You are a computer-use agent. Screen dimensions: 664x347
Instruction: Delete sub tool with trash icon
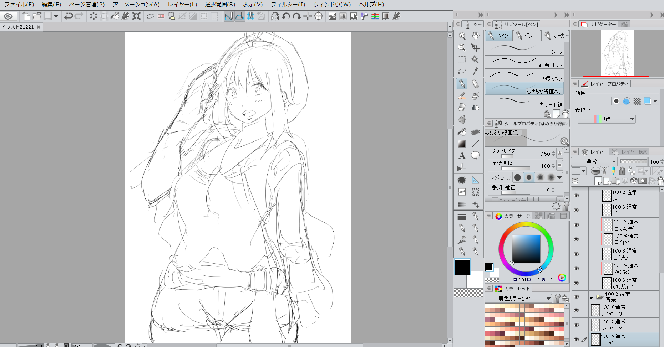point(566,114)
